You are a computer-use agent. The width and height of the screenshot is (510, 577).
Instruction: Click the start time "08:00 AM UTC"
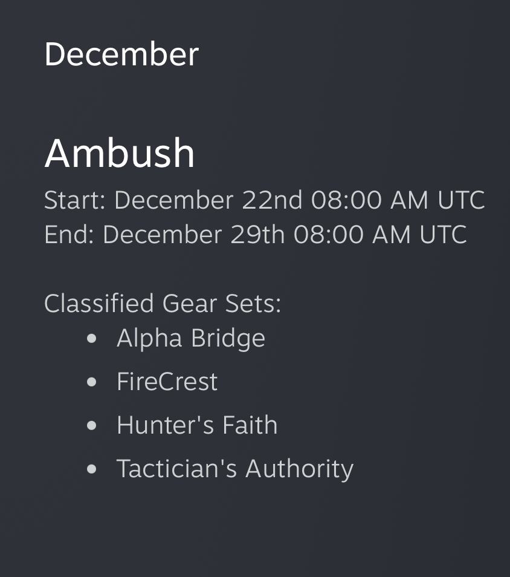(x=398, y=200)
